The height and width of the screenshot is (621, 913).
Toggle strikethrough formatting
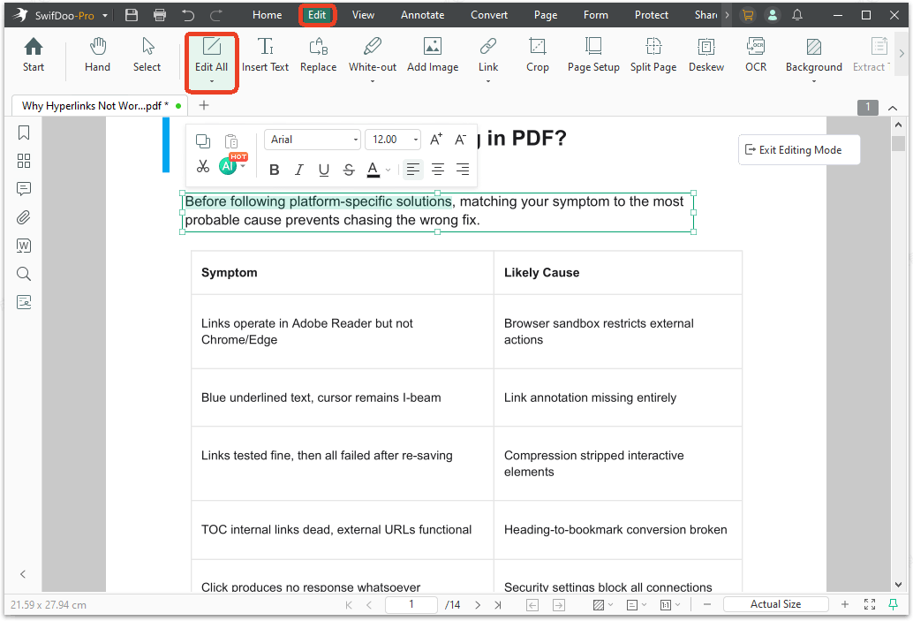click(349, 170)
